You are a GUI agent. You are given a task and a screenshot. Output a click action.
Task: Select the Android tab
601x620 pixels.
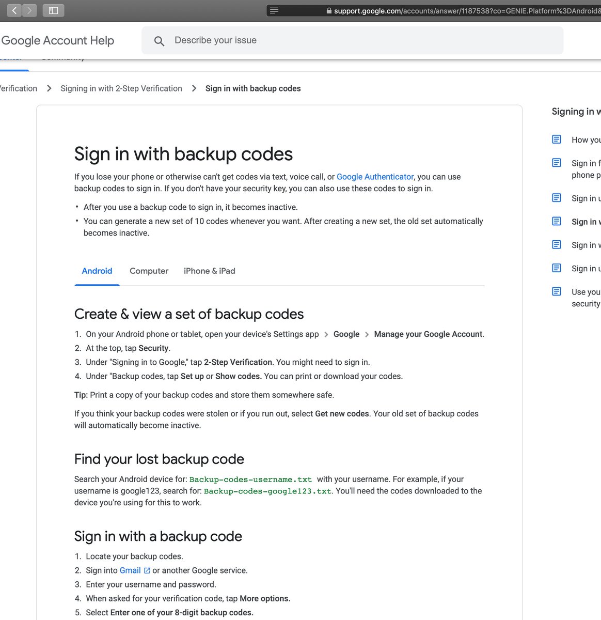(97, 271)
